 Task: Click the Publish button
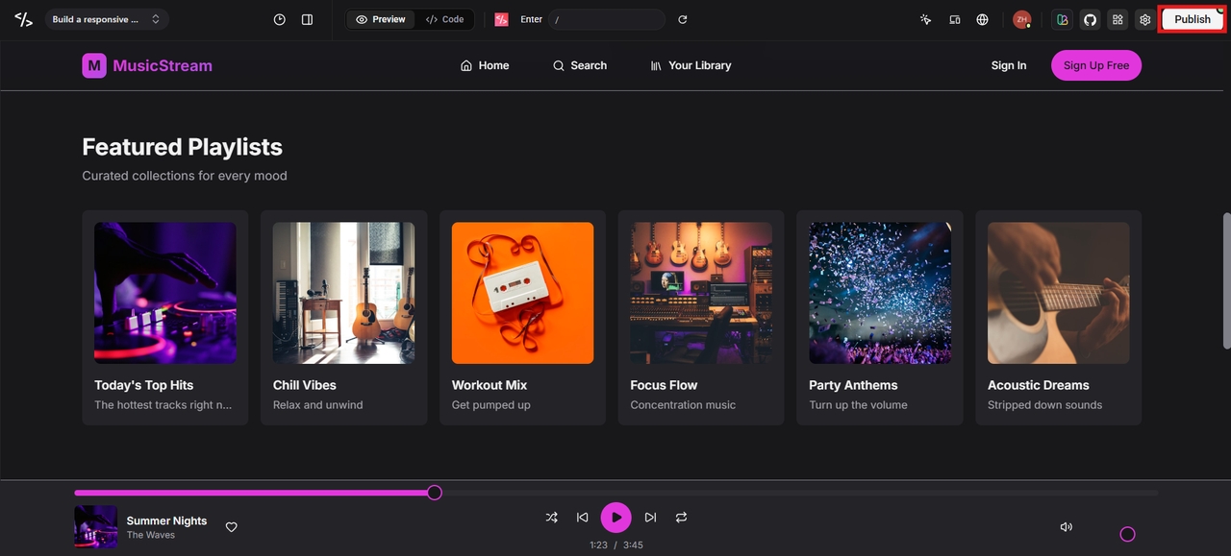pyautogui.click(x=1193, y=19)
